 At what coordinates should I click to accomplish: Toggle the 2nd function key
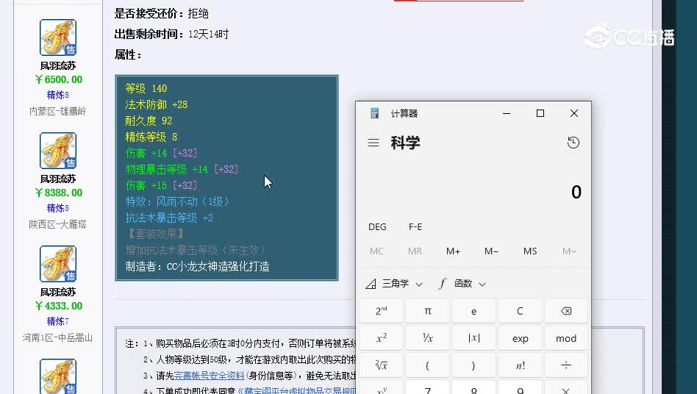(381, 311)
